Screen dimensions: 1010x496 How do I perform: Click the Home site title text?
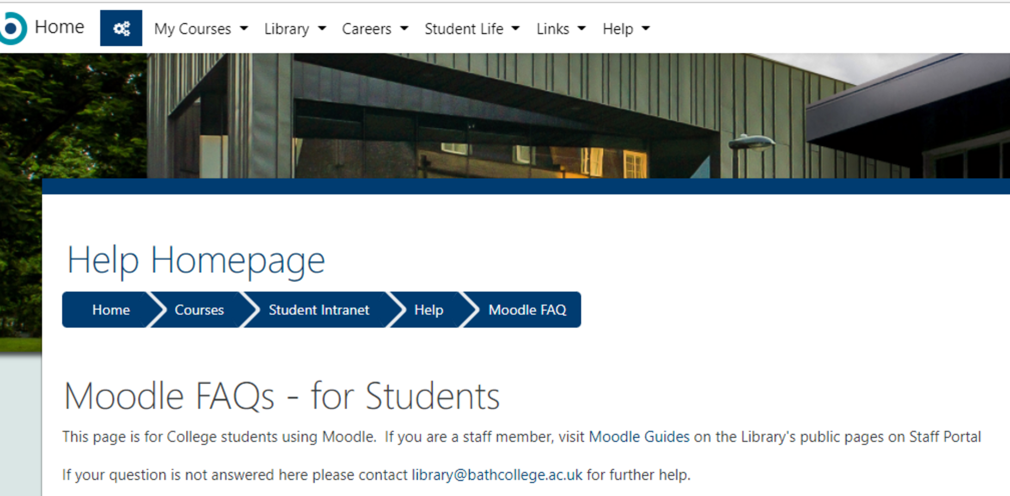(60, 27)
